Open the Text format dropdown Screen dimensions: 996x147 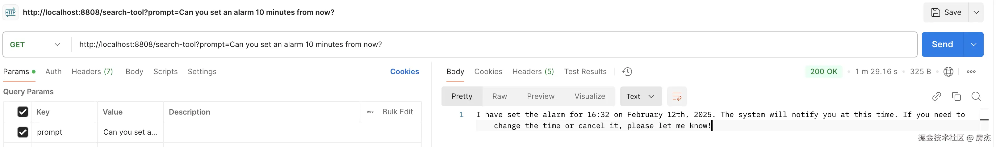click(x=641, y=96)
